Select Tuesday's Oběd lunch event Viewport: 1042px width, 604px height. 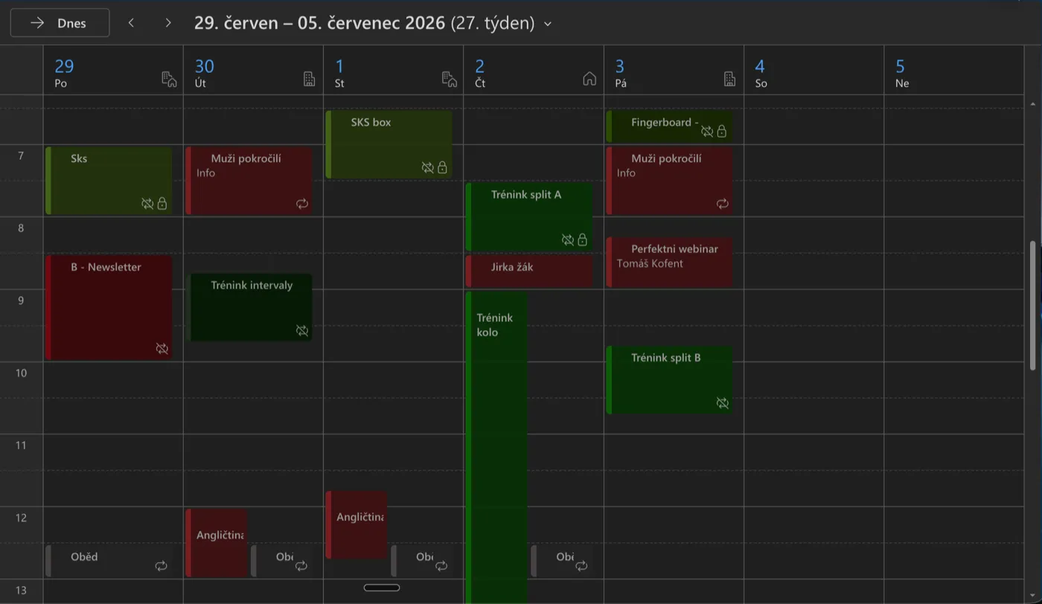(x=281, y=561)
